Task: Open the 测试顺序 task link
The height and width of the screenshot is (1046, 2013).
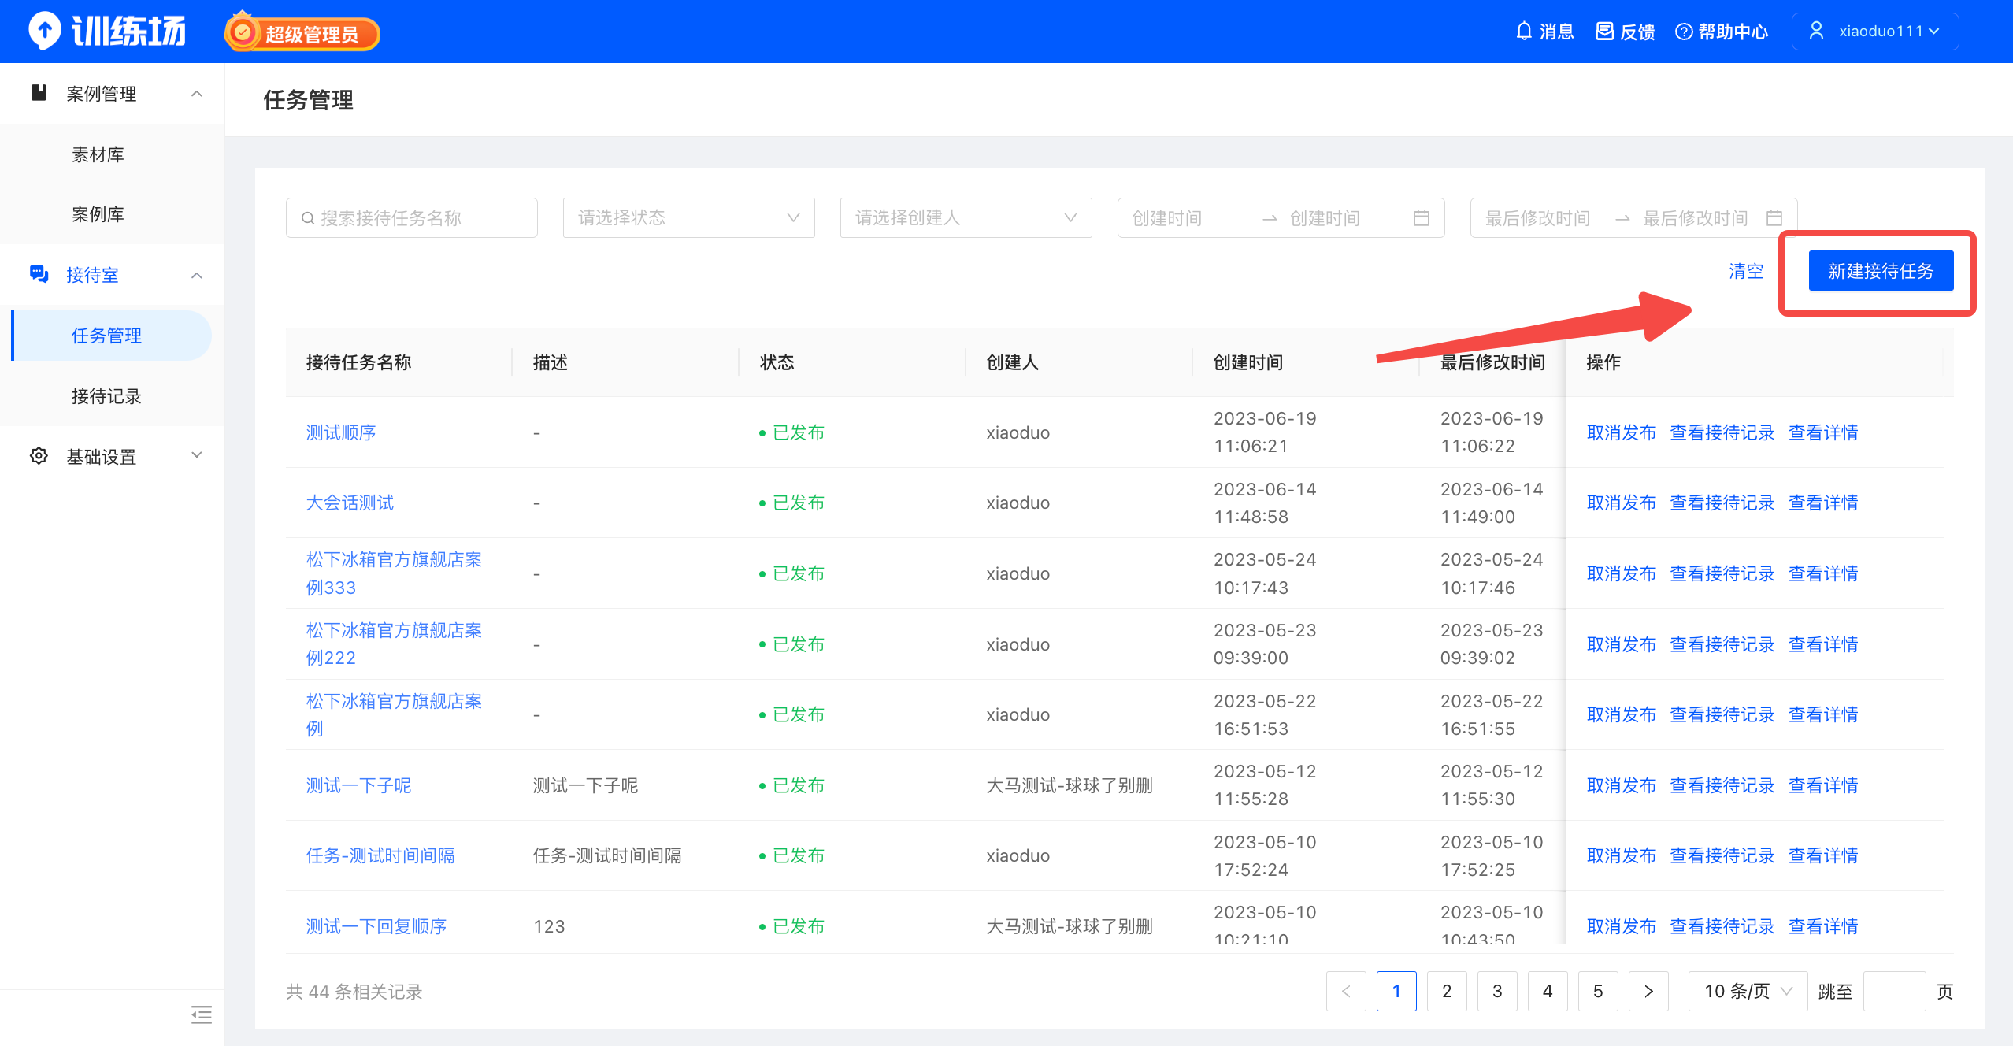Action: click(x=341, y=432)
